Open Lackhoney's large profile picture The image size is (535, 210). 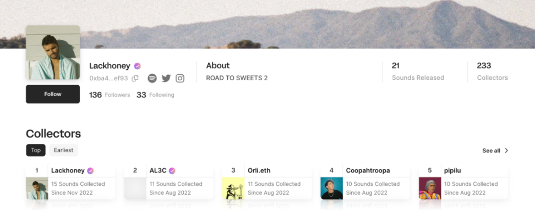[53, 52]
